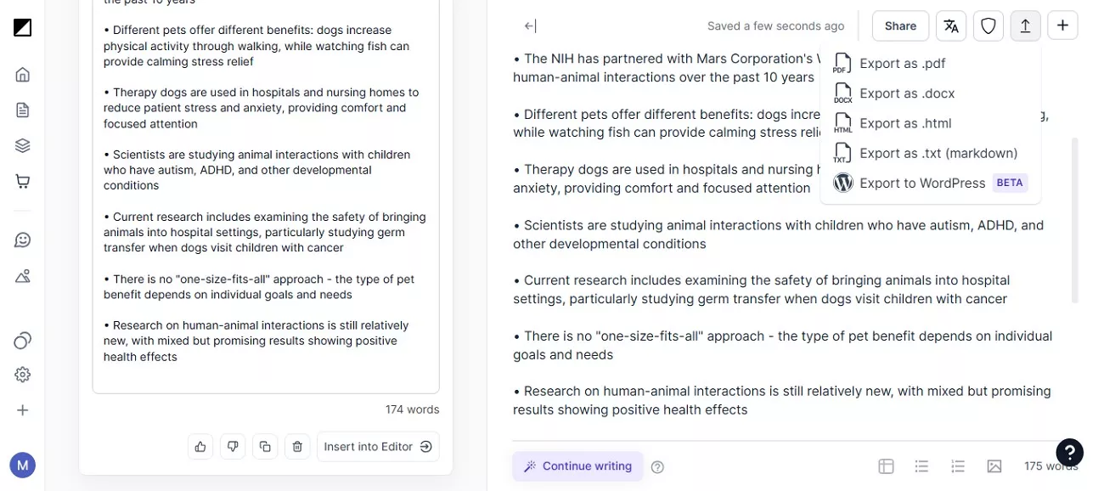
Task: Toggle the export dropdown menu
Action: coord(1025,26)
